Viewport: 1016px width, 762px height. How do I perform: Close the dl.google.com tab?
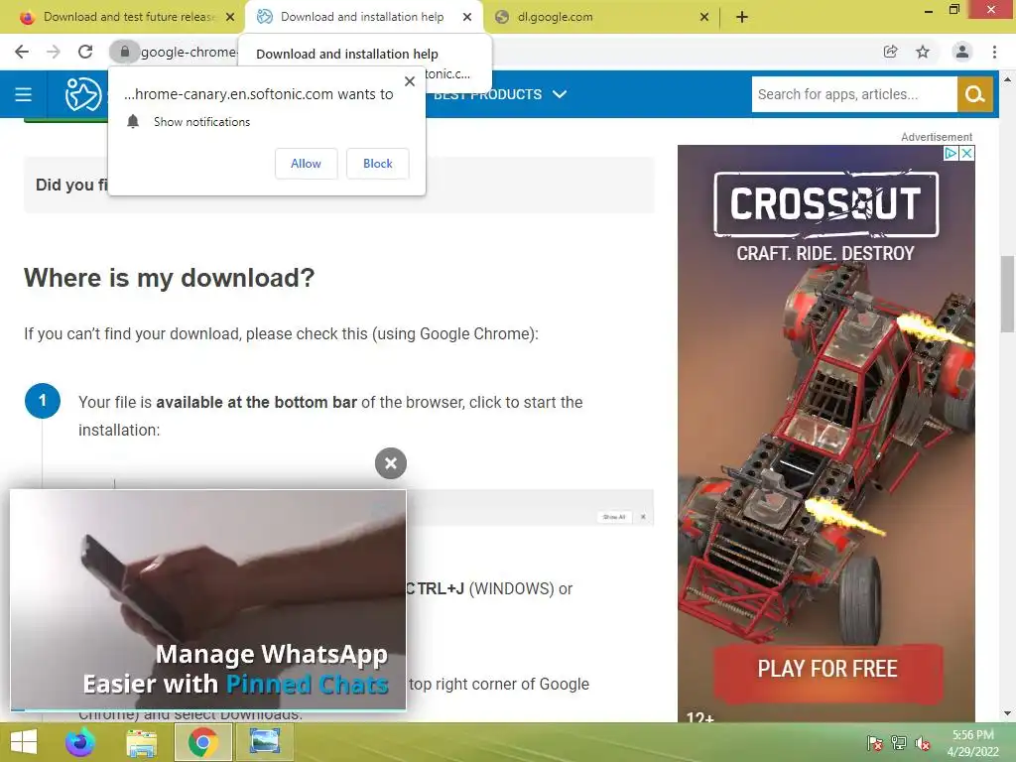(x=704, y=17)
